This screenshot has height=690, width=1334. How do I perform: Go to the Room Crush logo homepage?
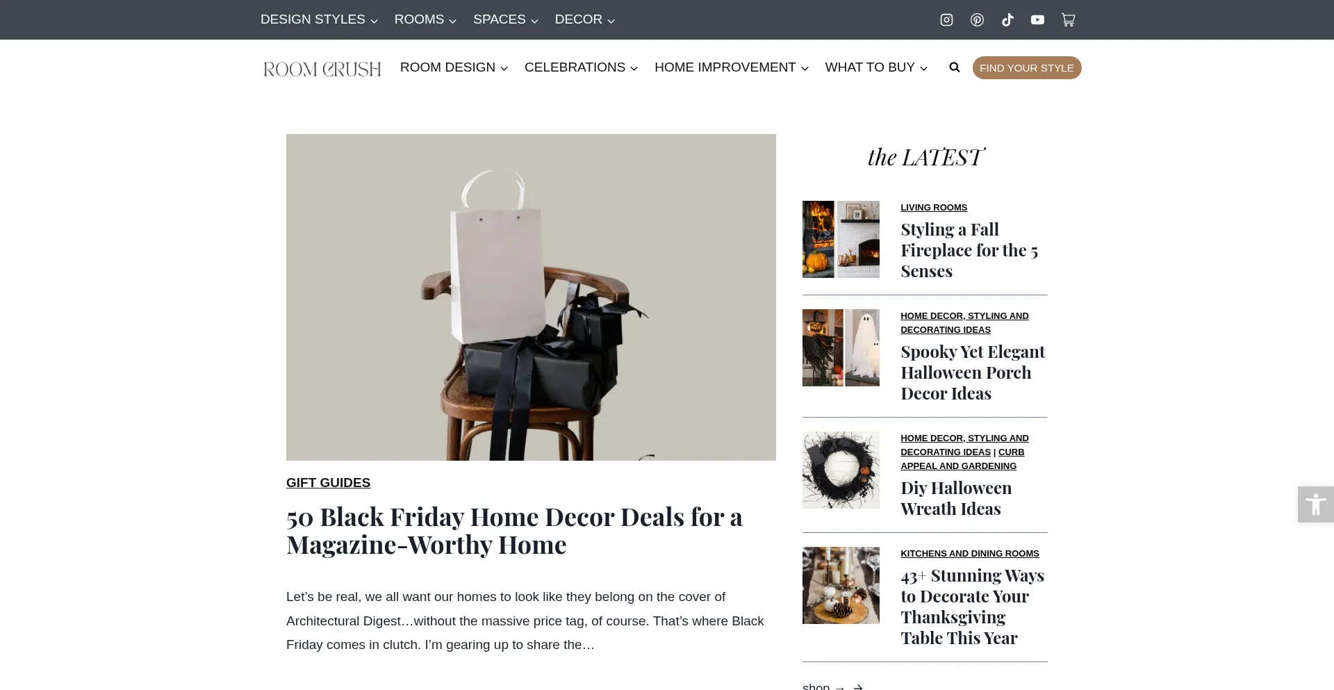[x=322, y=69]
